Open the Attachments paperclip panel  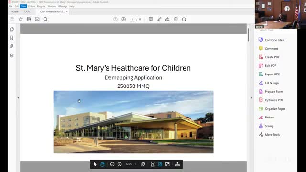(11, 46)
